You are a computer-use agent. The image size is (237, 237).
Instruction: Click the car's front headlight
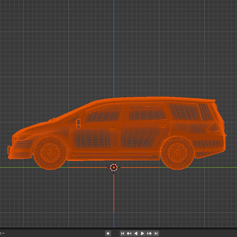[21, 138]
